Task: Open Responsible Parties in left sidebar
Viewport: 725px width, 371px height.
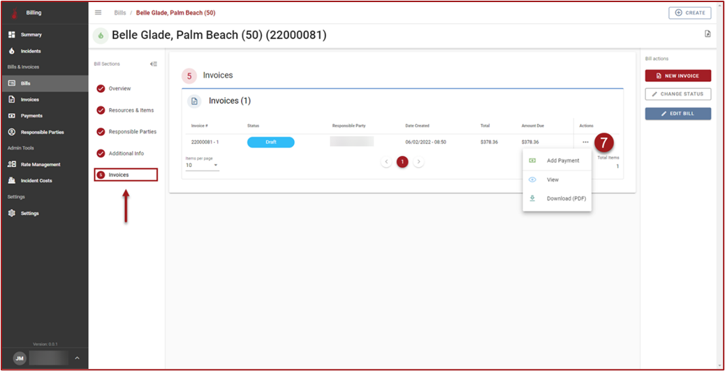Action: (41, 132)
